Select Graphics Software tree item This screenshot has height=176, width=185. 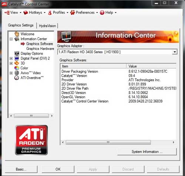(x=40, y=44)
